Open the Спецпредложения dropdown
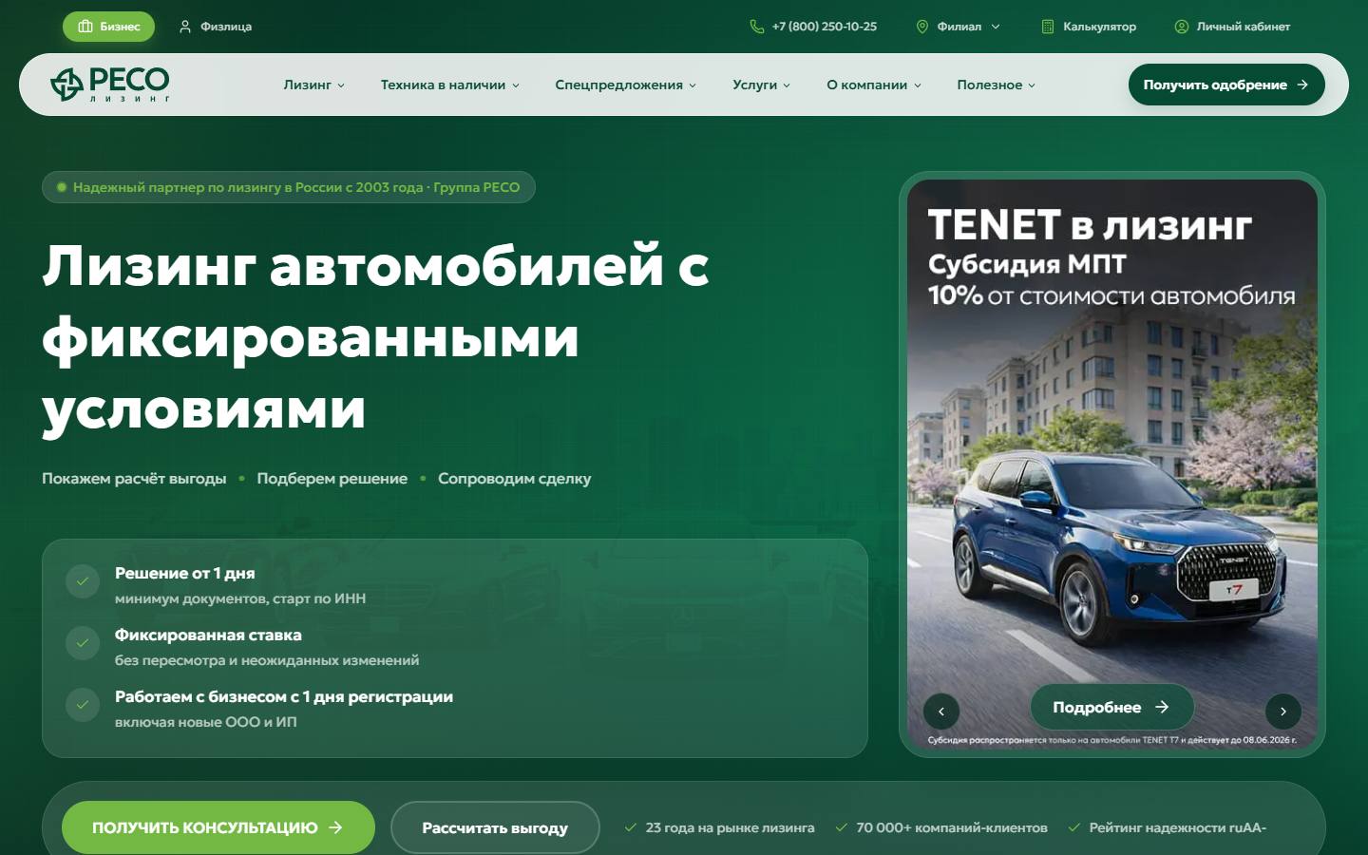Viewport: 1368px width, 855px height. [x=626, y=85]
